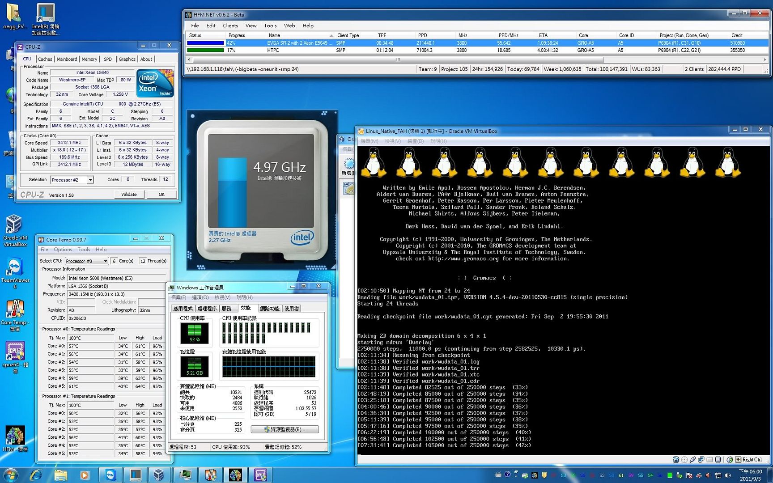Switch to Core Temp thermometer taskbar button
Image resolution: width=773 pixels, height=483 pixels.
210,475
